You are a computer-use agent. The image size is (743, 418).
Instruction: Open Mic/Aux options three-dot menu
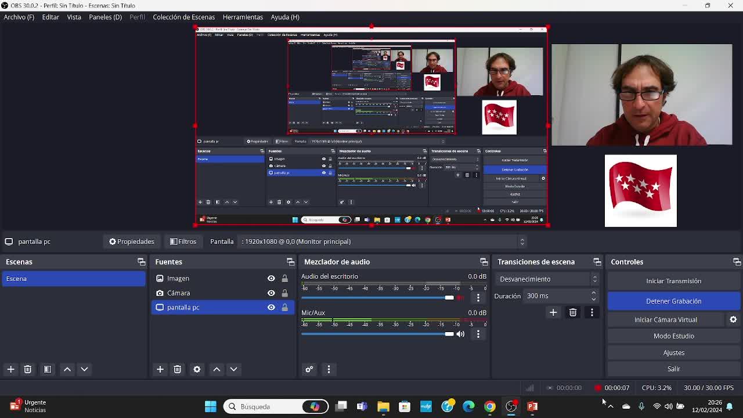478,334
